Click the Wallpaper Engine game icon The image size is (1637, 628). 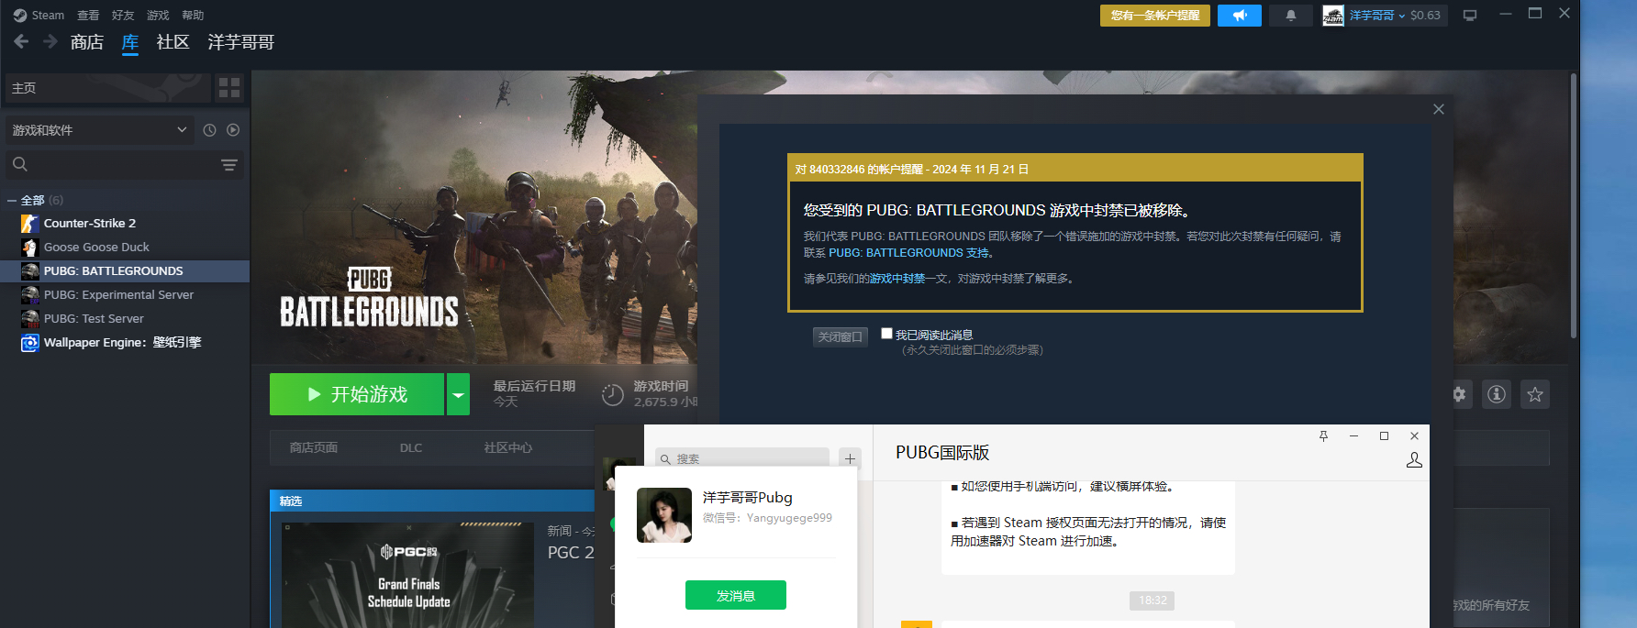point(29,342)
